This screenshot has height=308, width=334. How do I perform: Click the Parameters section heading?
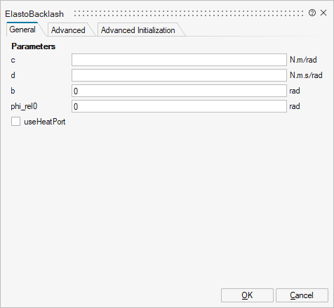click(34, 46)
